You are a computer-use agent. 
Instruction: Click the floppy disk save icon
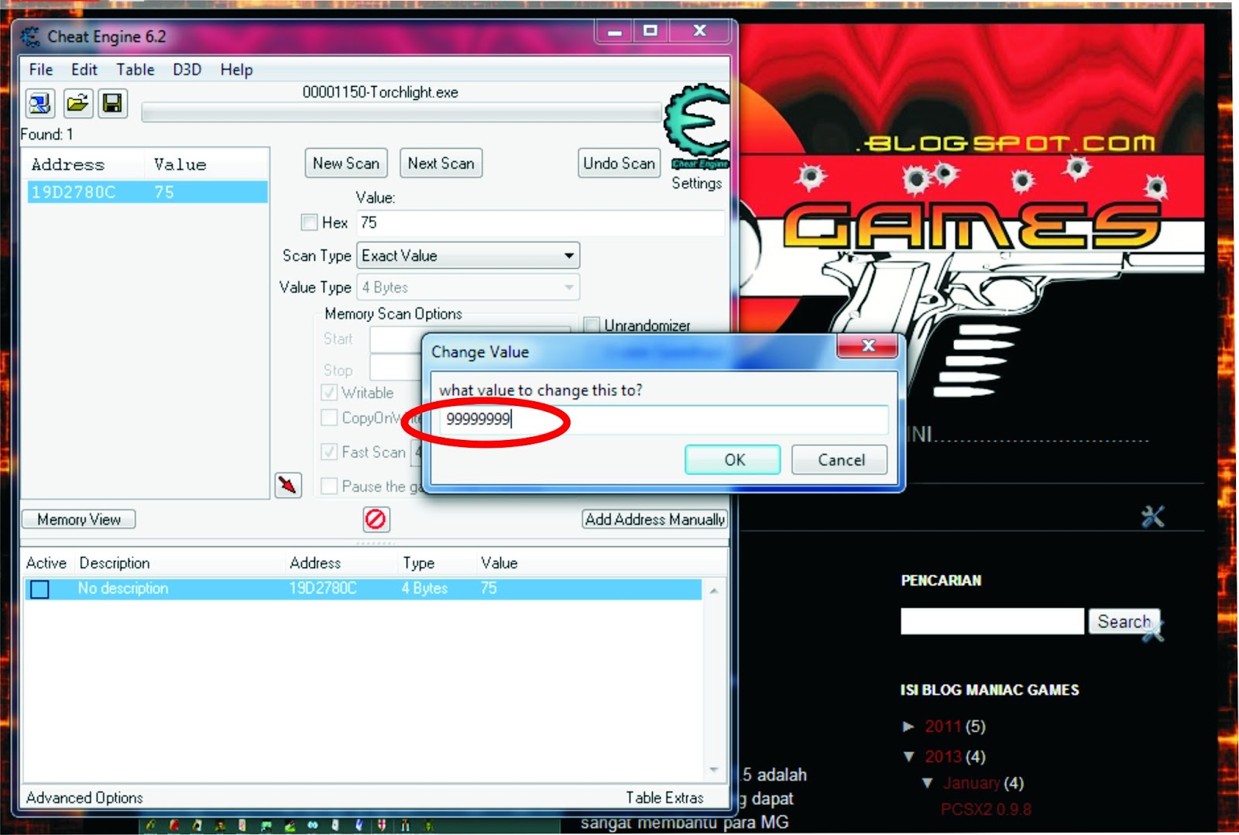click(x=113, y=103)
